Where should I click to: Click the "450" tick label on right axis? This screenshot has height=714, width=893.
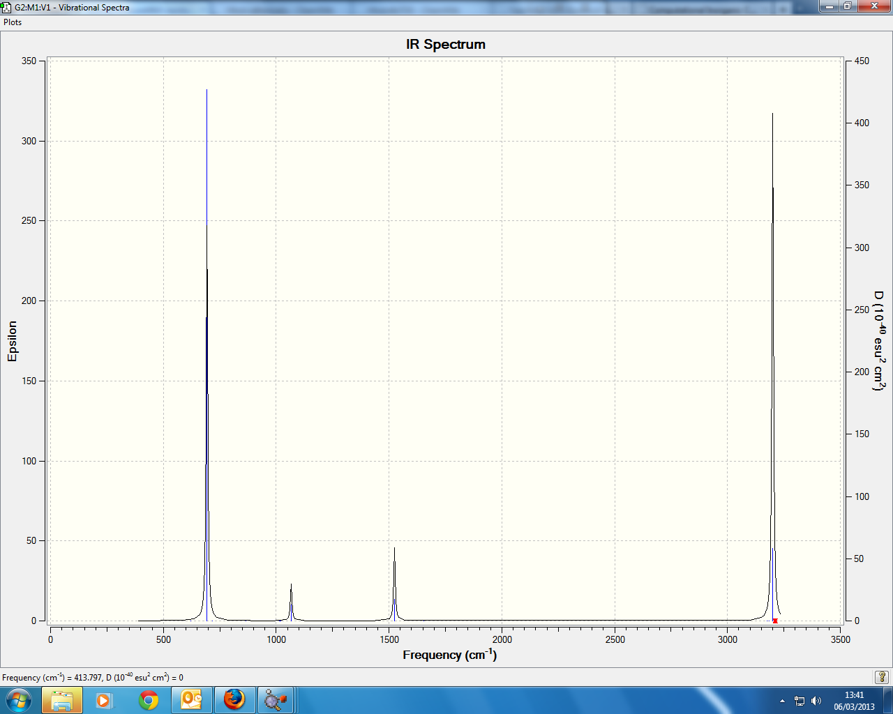pos(862,61)
